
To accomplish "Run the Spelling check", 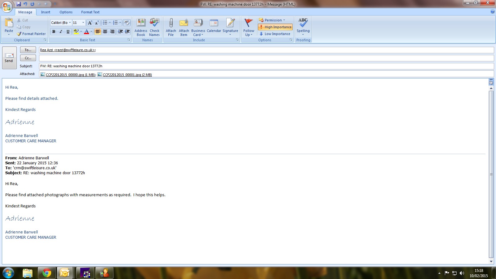I will click(x=303, y=26).
